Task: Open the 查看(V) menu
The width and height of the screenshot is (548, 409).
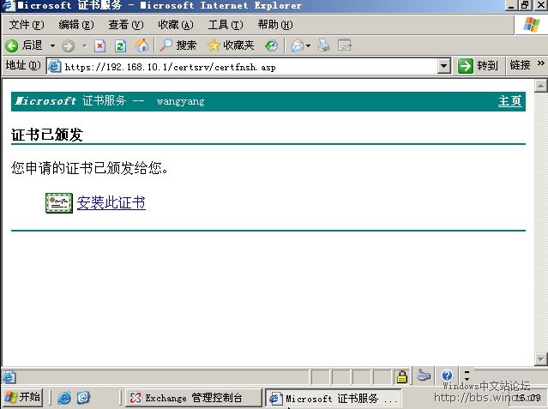Action: (125, 25)
